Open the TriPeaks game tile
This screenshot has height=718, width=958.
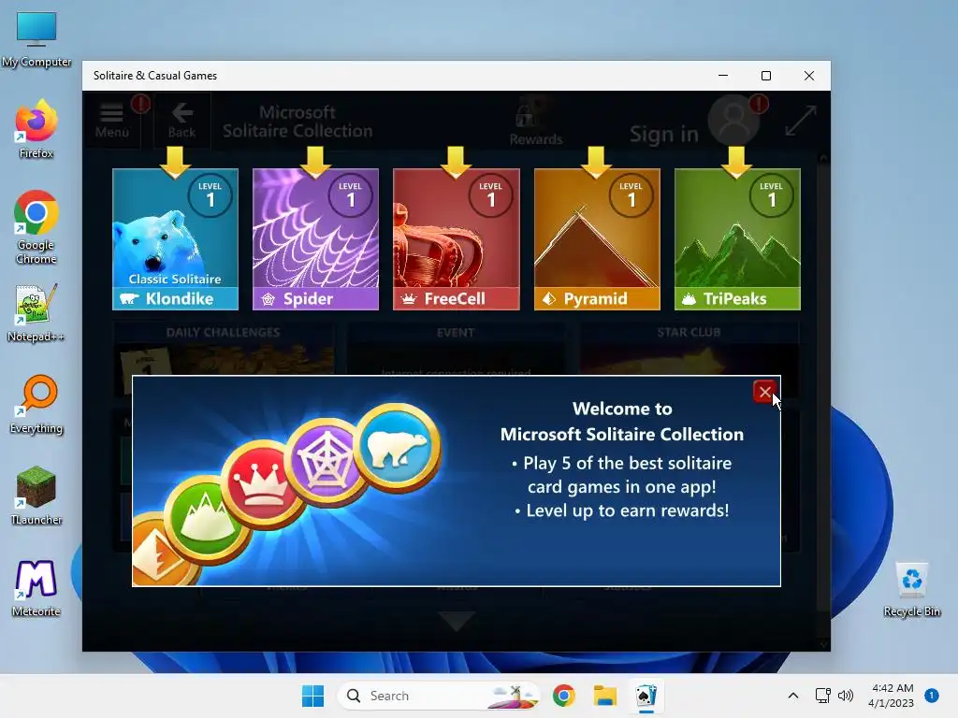[x=737, y=239]
